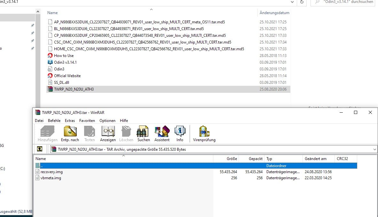Open the Extras menu
The image size is (378, 217).
70,121
